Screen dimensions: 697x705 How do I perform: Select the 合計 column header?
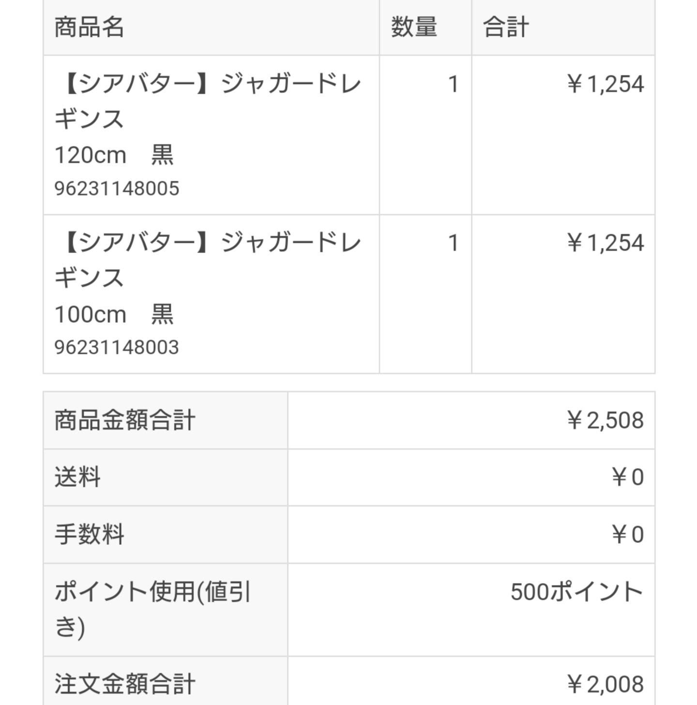coord(506,27)
